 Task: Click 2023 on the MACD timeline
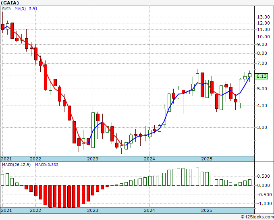pos(93,210)
